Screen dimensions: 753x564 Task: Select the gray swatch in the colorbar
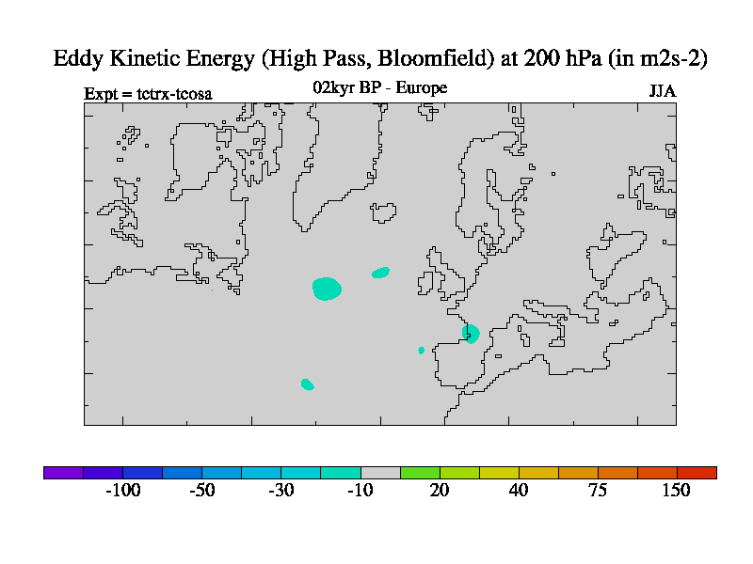[380, 473]
